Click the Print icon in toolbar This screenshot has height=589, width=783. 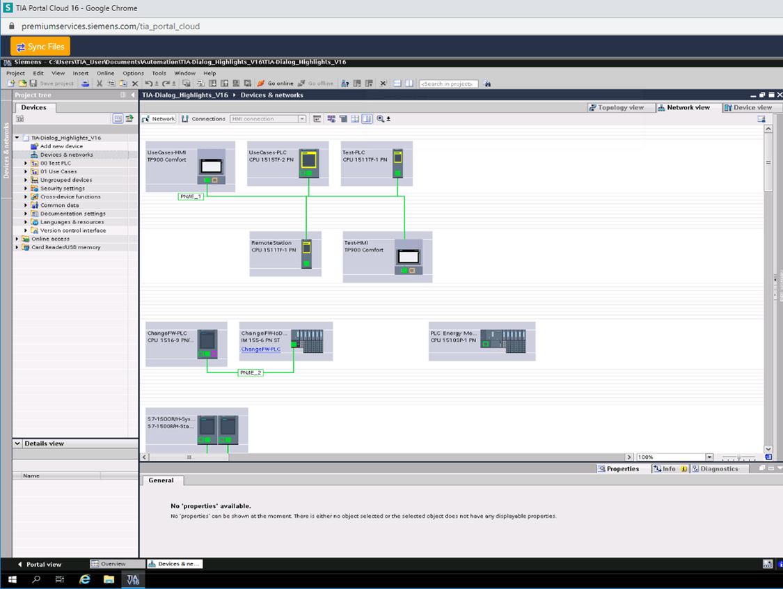(85, 84)
